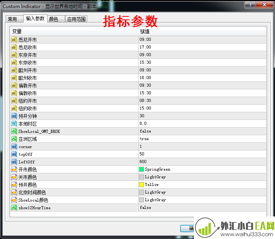The width and height of the screenshot is (275, 239).
Task: Edit the topOff value 50
Action: pyautogui.click(x=142, y=154)
